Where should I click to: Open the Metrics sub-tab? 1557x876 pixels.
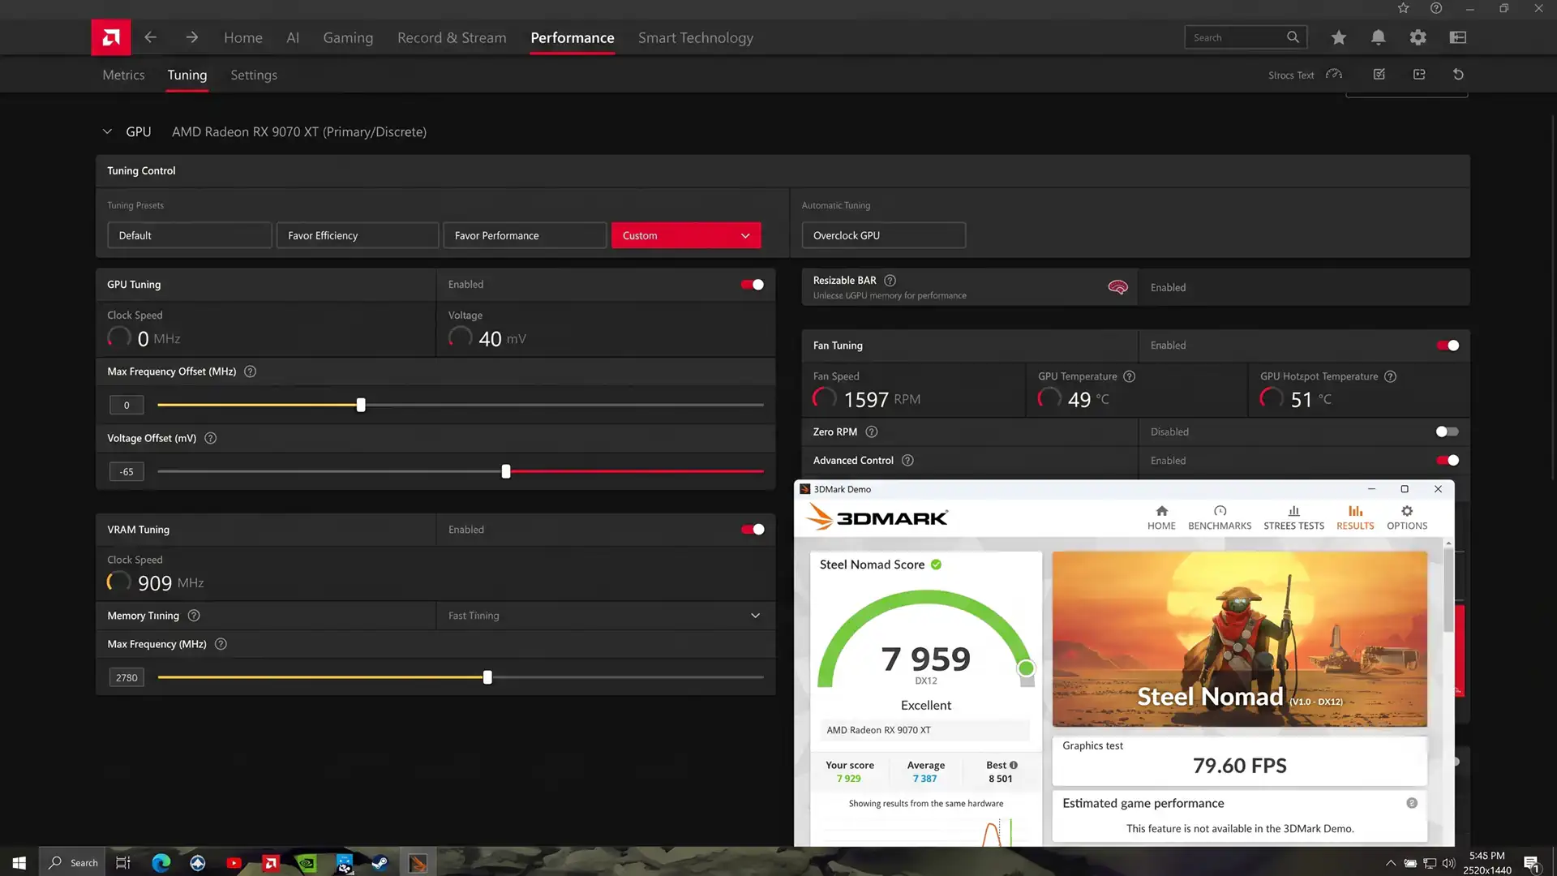point(123,75)
